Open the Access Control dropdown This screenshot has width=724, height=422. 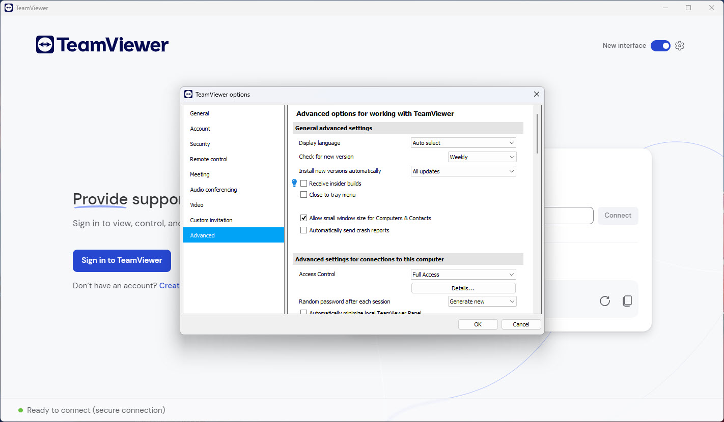pos(463,275)
